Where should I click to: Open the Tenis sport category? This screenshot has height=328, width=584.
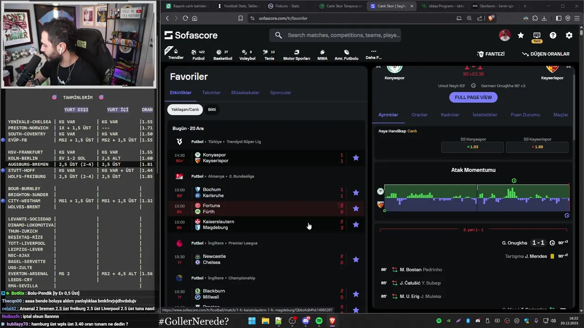point(269,55)
